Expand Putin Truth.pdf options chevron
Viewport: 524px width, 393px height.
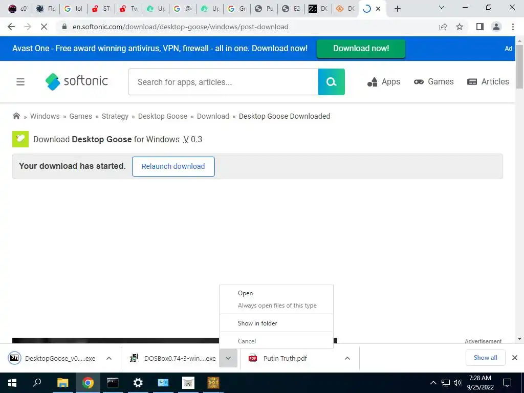pos(347,358)
